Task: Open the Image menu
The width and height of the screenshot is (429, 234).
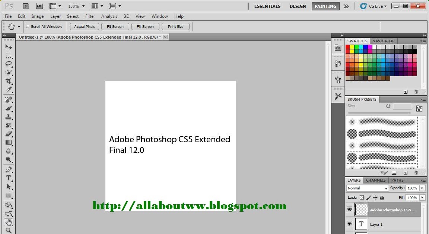Action: 38,16
